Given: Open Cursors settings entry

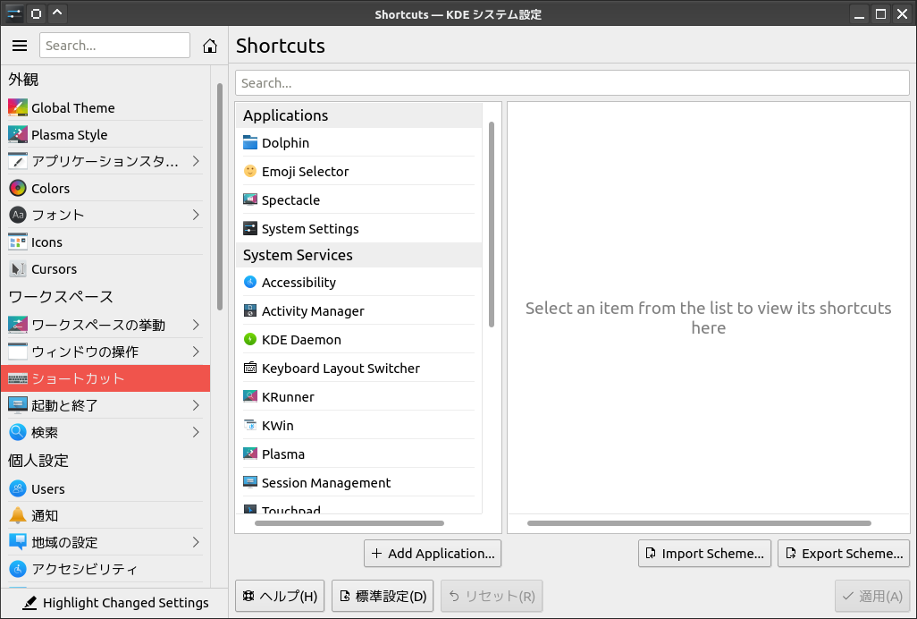Looking at the screenshot, I should tap(105, 269).
